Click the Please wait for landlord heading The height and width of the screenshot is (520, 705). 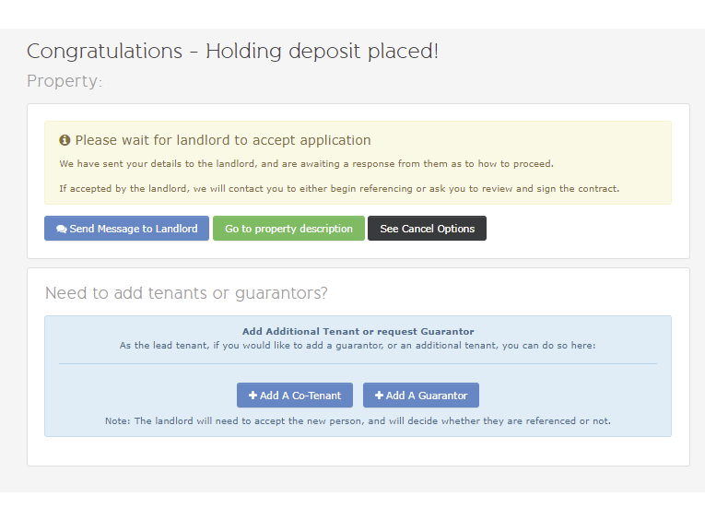(x=223, y=140)
